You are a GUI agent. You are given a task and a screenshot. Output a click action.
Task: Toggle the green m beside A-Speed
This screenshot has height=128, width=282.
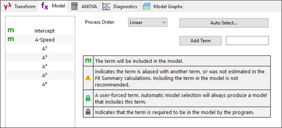(x=11, y=39)
